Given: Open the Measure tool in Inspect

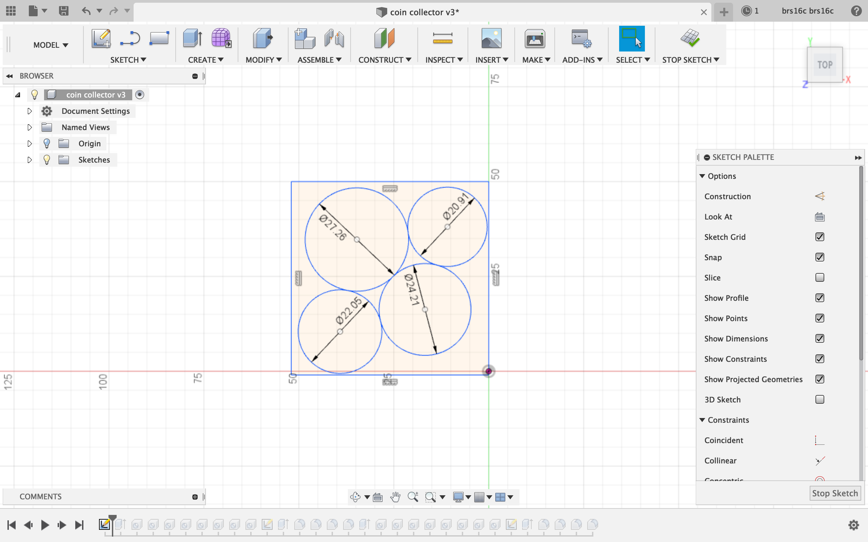Looking at the screenshot, I should pos(442,38).
